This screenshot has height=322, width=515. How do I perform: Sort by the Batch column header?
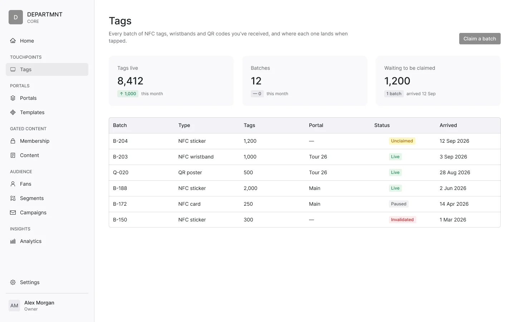120,125
